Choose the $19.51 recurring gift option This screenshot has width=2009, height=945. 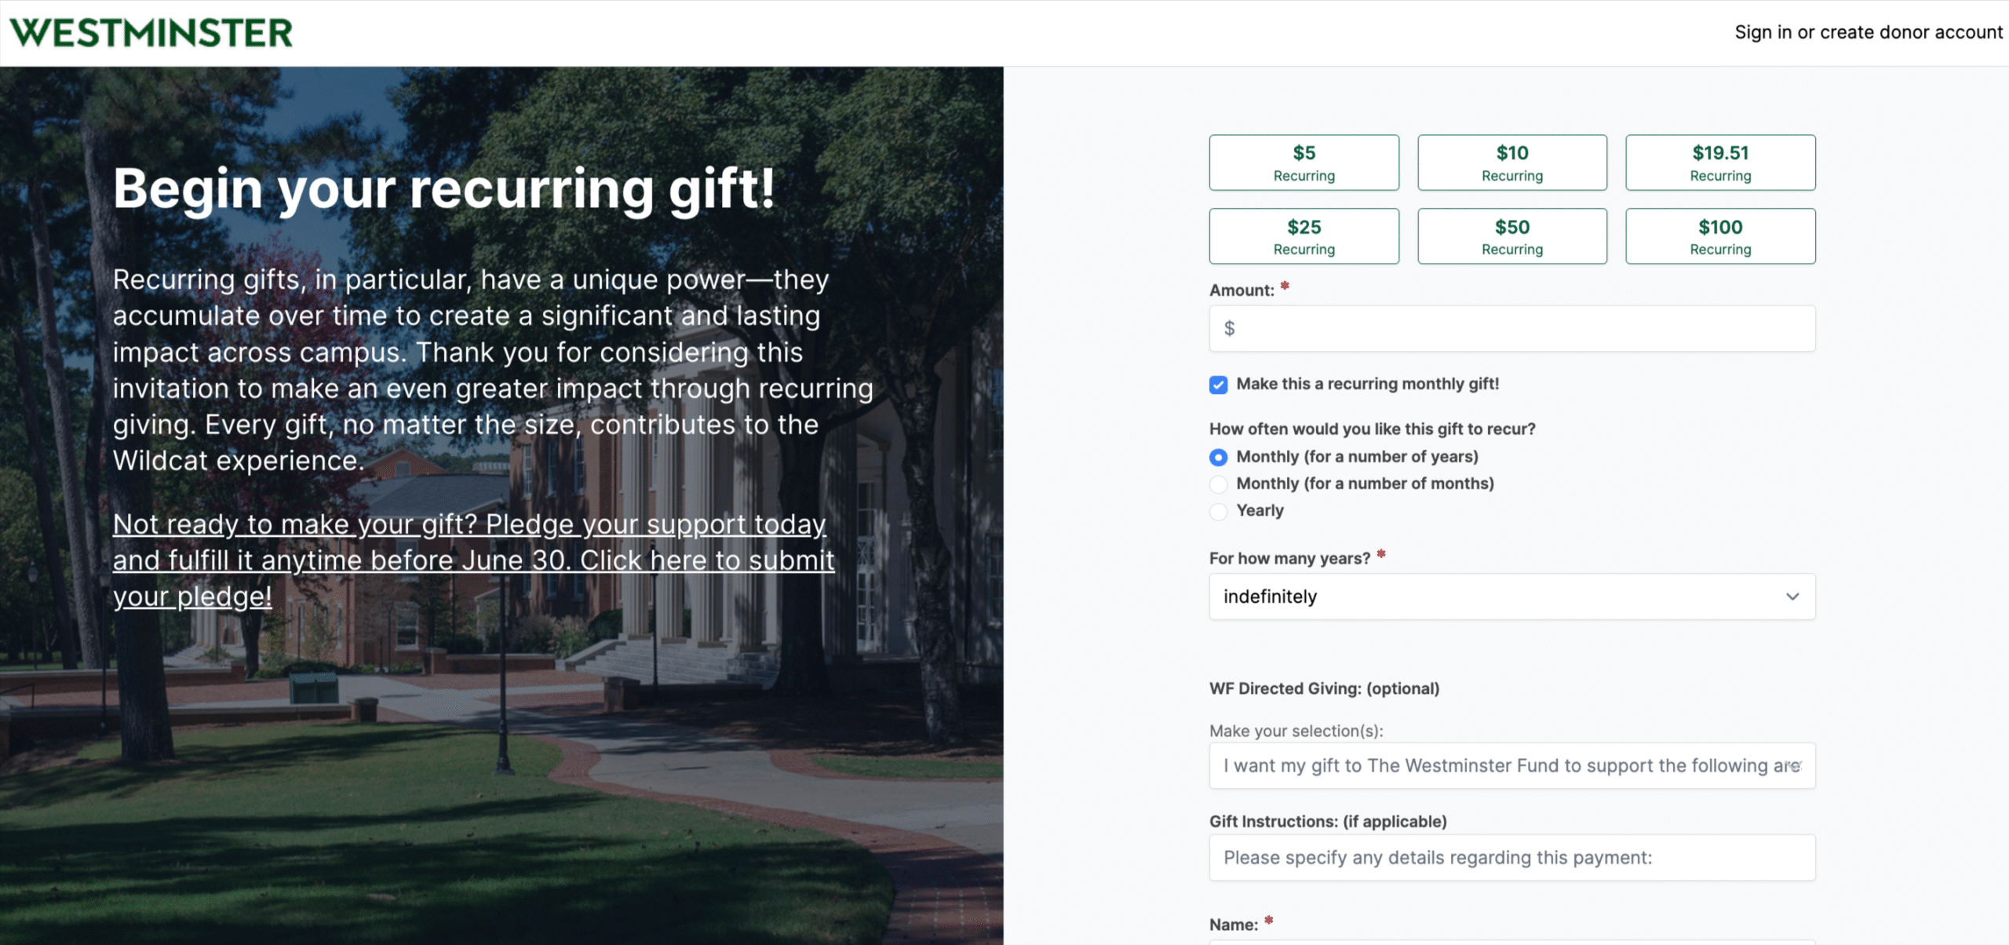click(1719, 162)
